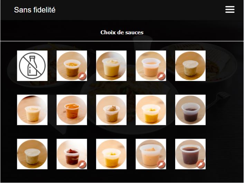This screenshot has height=183, width=245.
Task: Choose the white herb sauce ending first row
Action: tap(190, 66)
